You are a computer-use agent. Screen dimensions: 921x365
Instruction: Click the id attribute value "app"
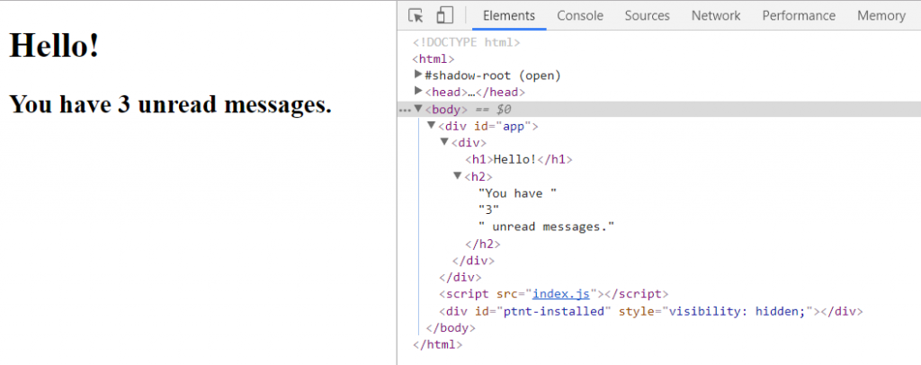(x=515, y=126)
